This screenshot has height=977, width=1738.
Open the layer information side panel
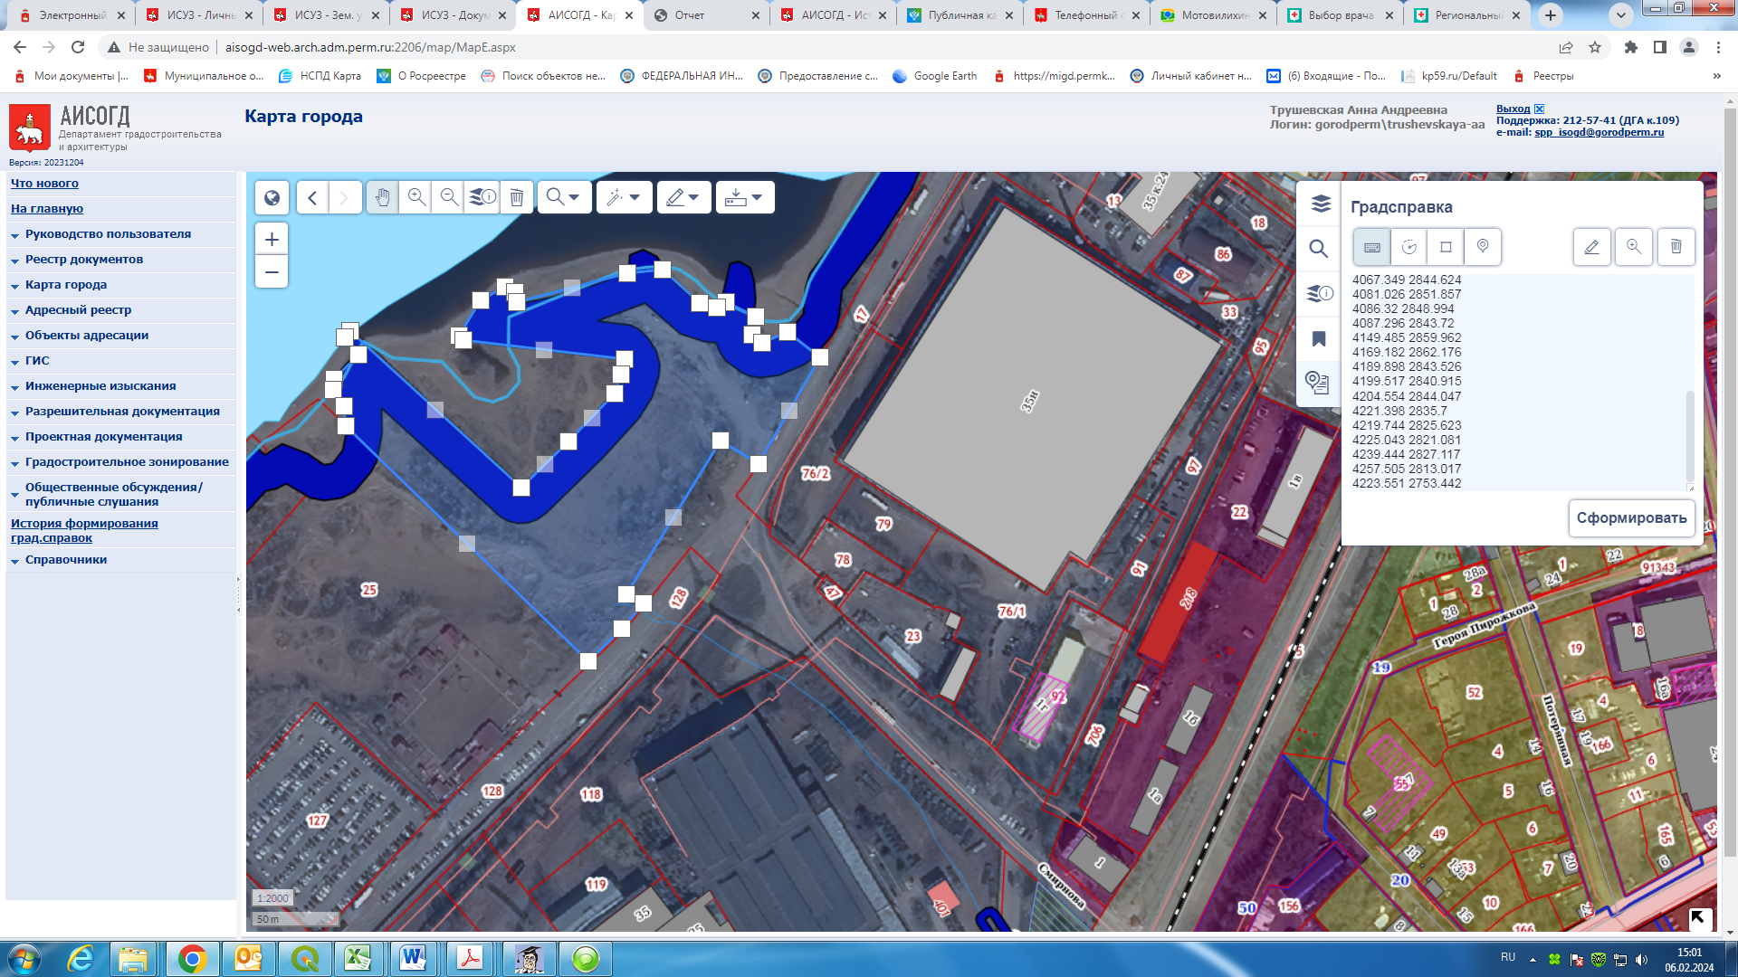(x=1320, y=294)
